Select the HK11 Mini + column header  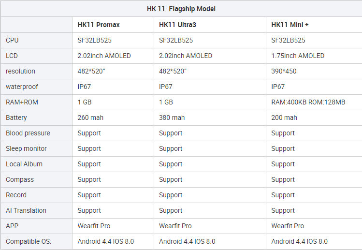pos(290,25)
